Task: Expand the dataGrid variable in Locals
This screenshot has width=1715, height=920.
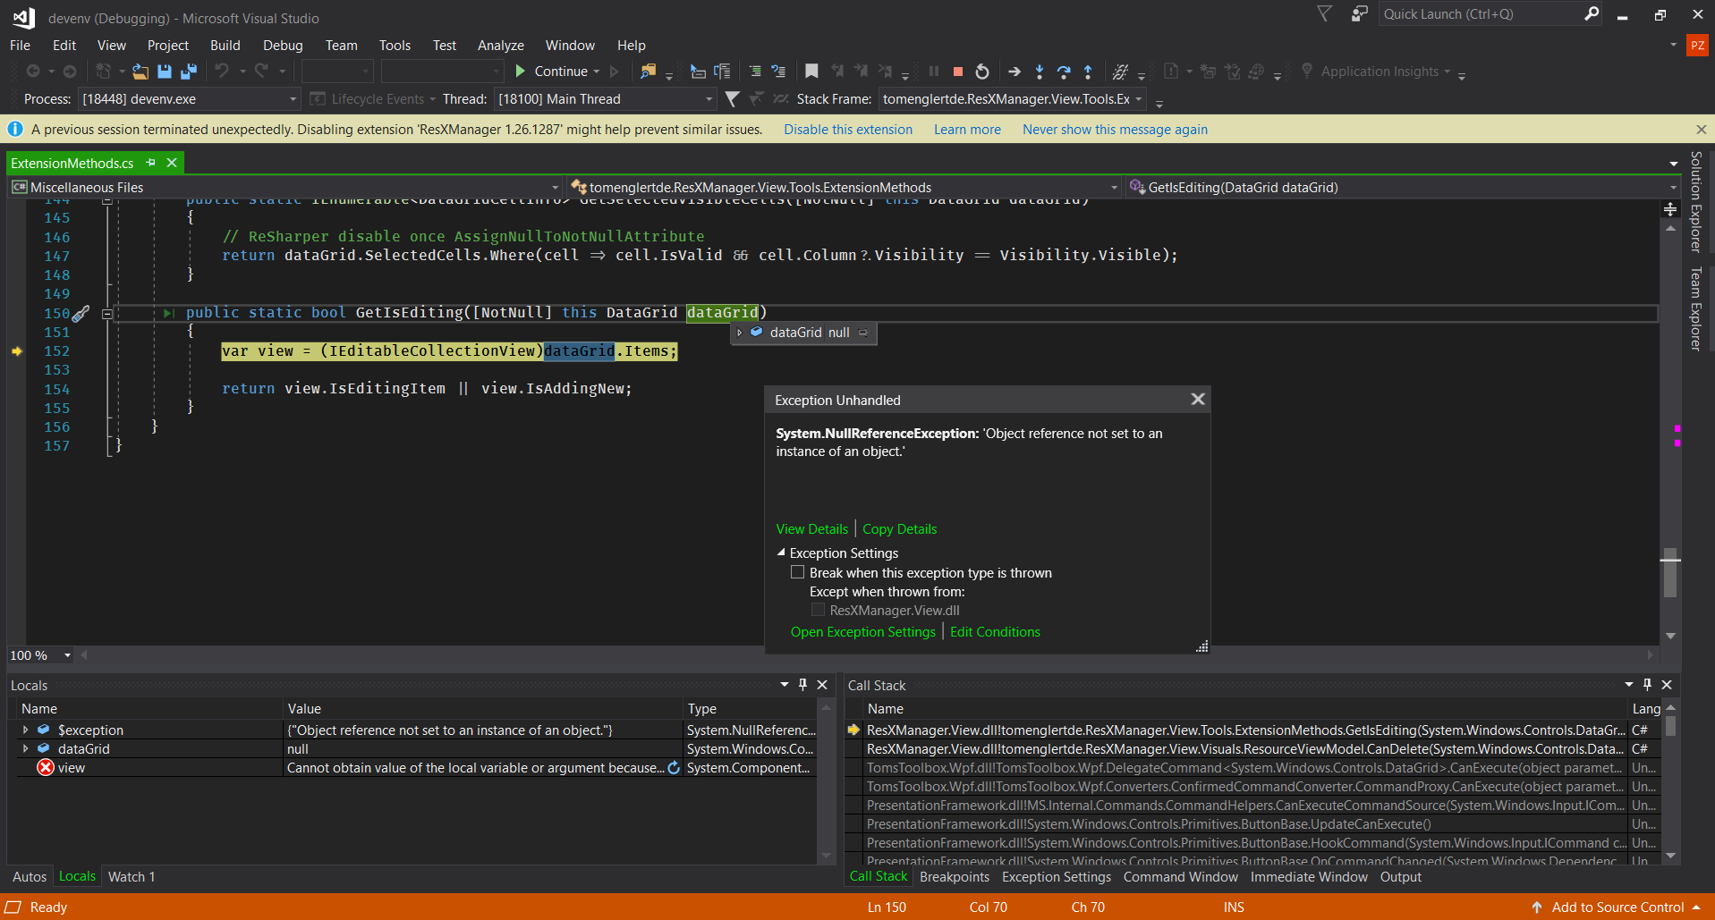Action: click(25, 748)
